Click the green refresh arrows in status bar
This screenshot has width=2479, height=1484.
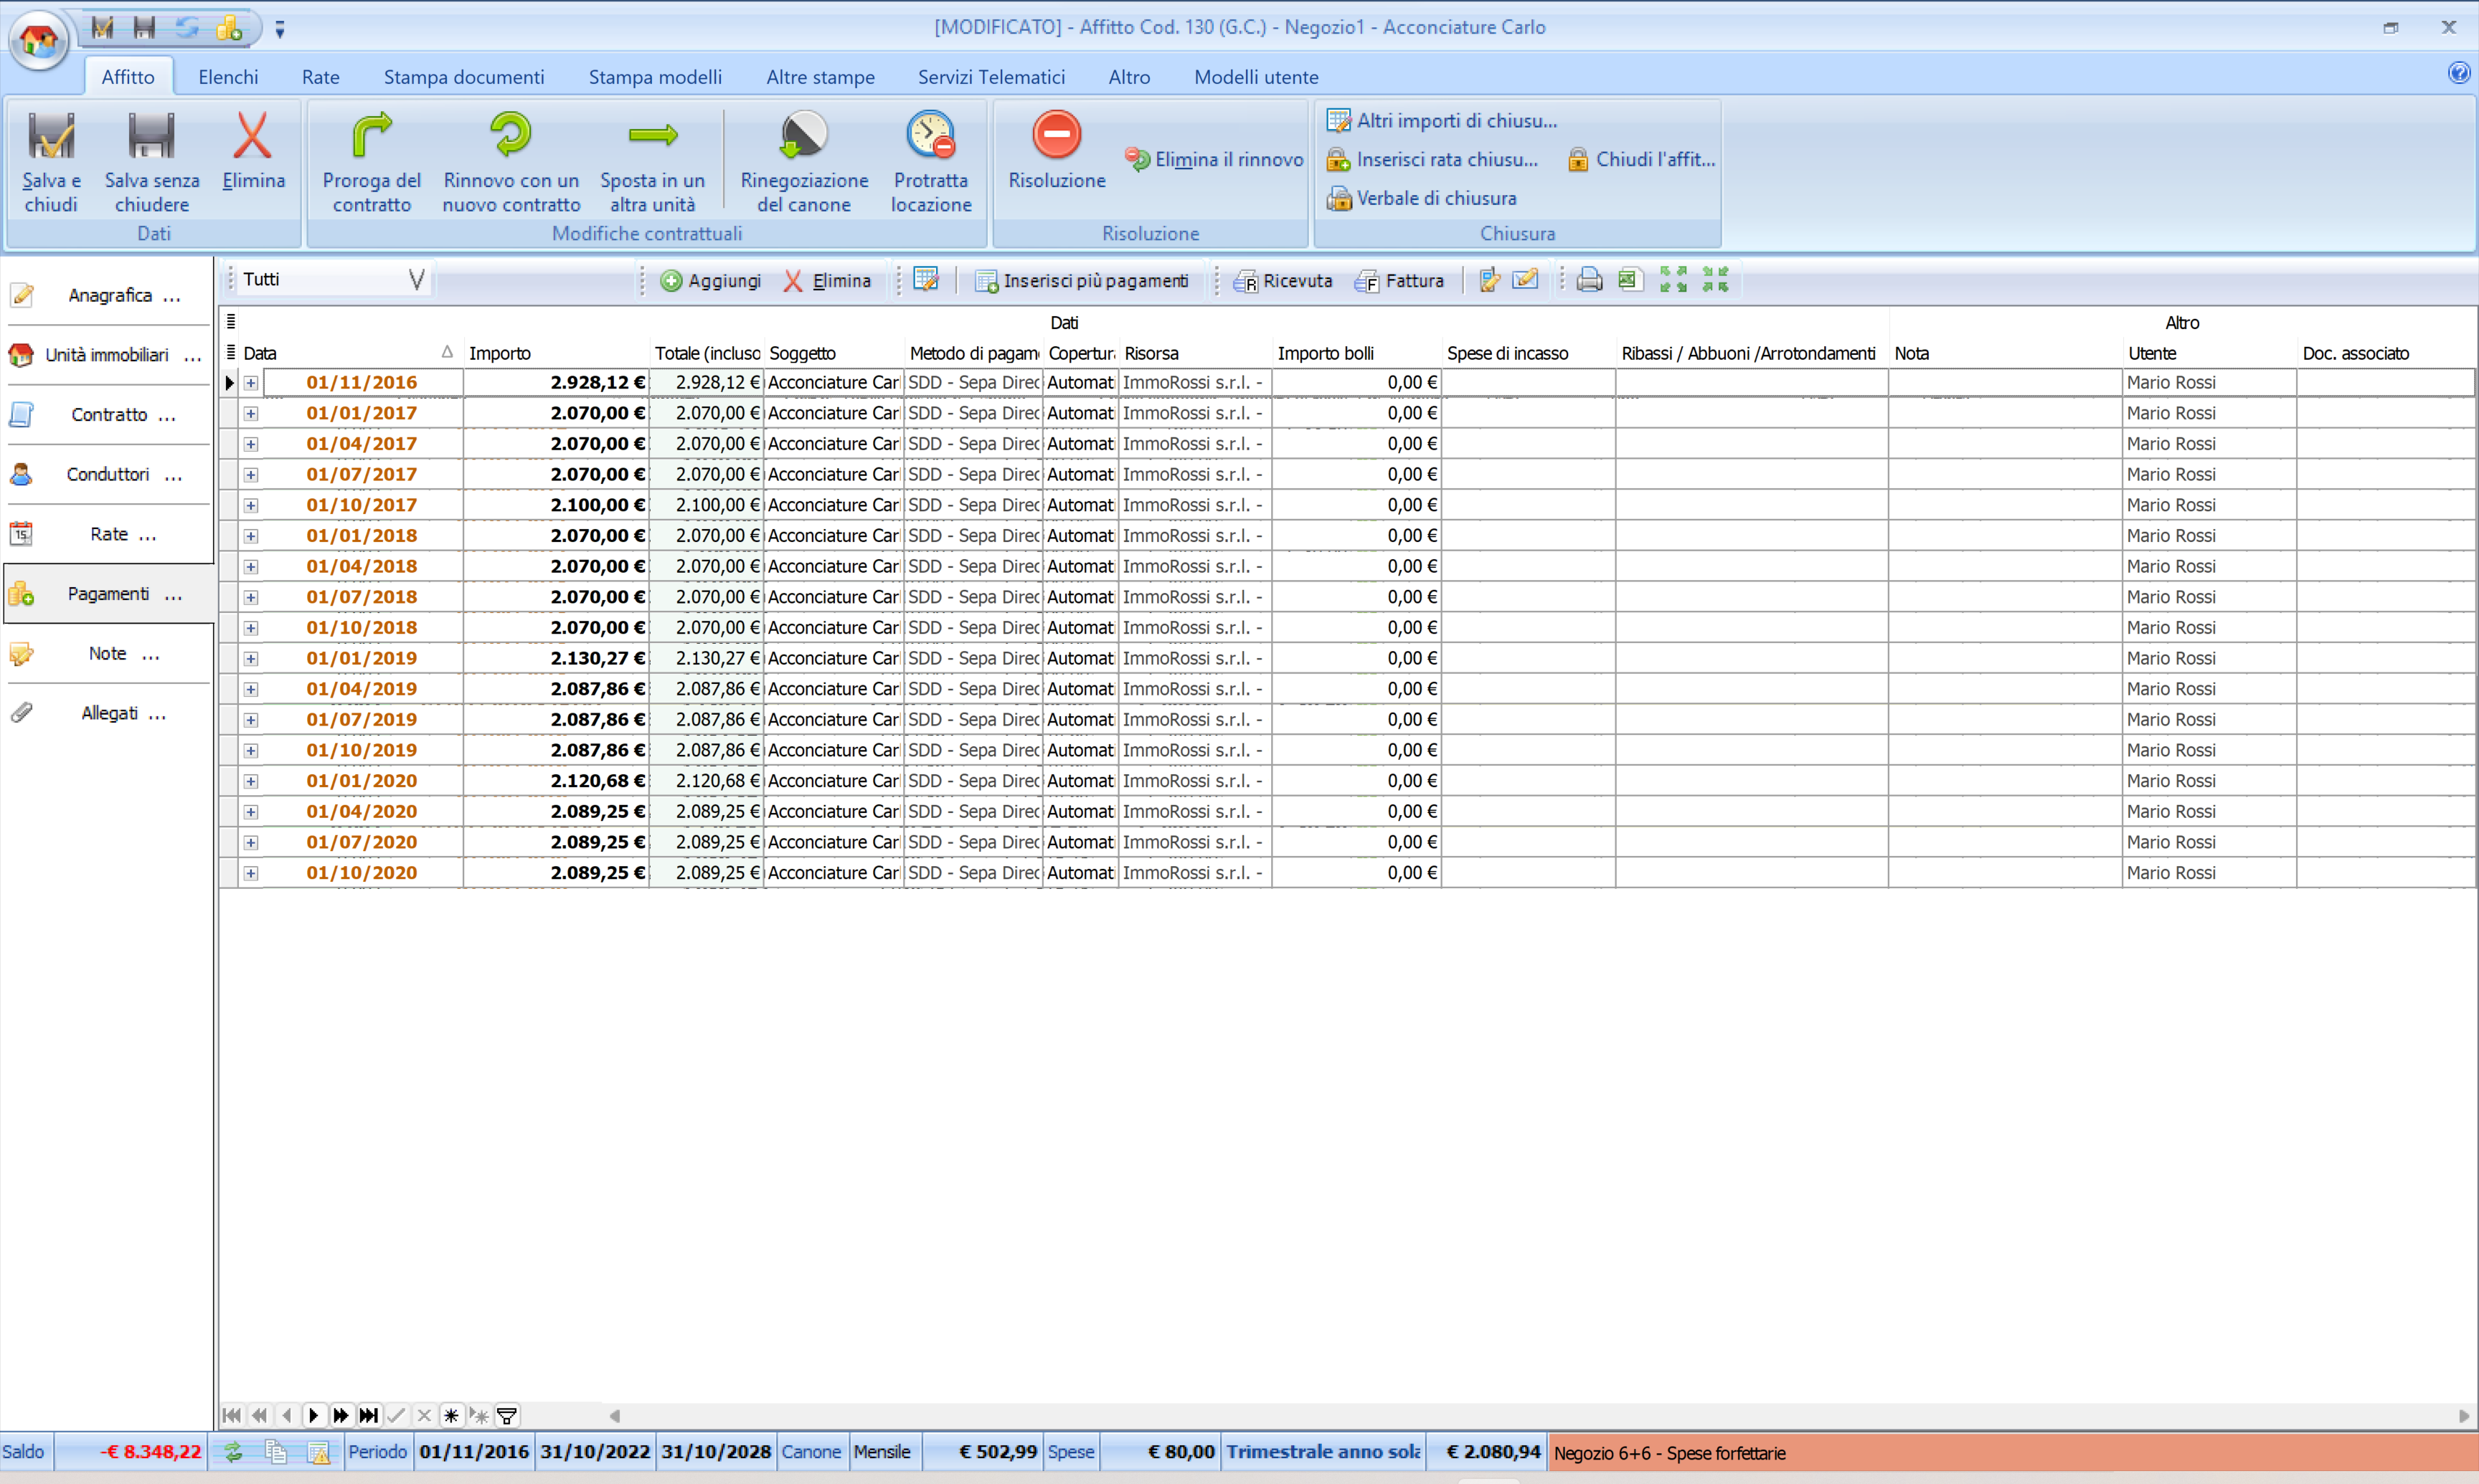click(234, 1452)
